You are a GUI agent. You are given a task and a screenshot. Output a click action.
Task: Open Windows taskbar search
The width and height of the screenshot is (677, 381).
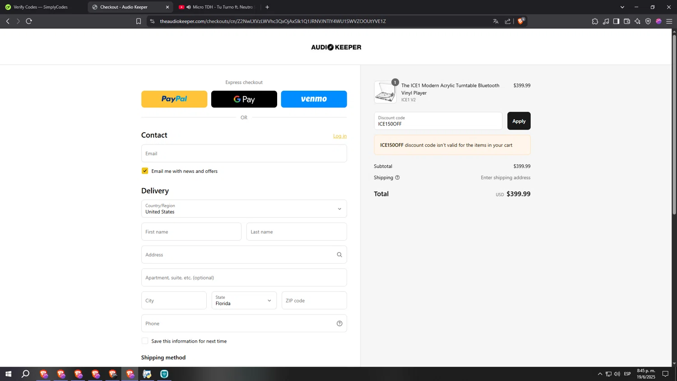[x=26, y=374]
